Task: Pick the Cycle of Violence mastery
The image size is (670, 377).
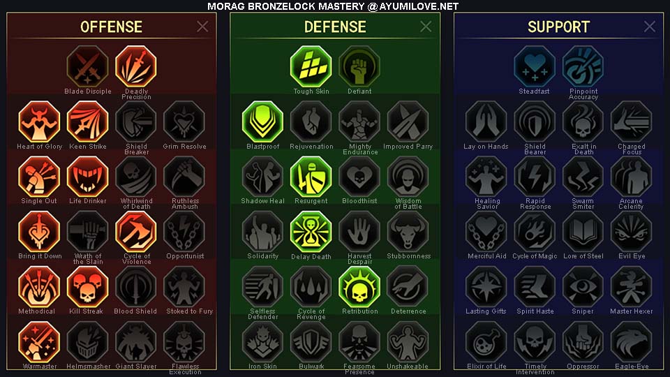Action: point(136,232)
